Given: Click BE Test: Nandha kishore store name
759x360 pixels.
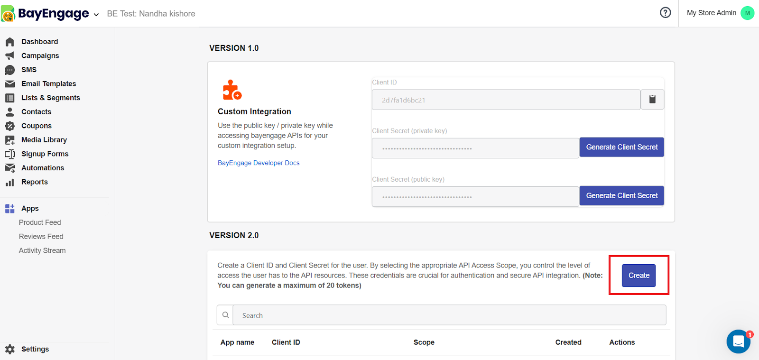Looking at the screenshot, I should point(151,14).
